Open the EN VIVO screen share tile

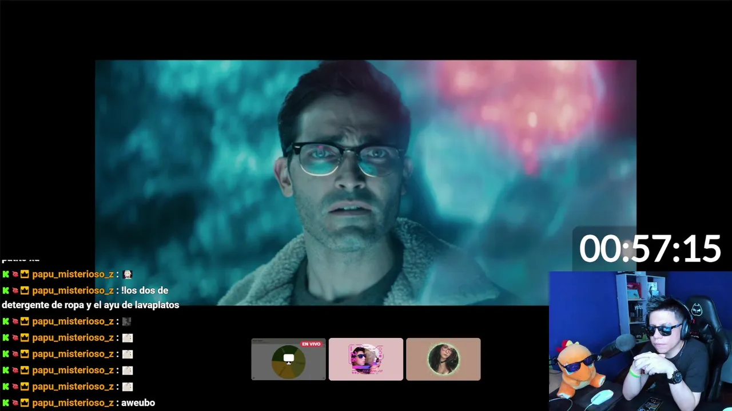289,359
